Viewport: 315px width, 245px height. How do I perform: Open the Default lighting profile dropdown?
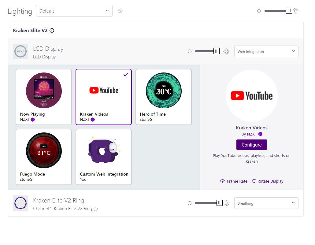click(x=74, y=11)
